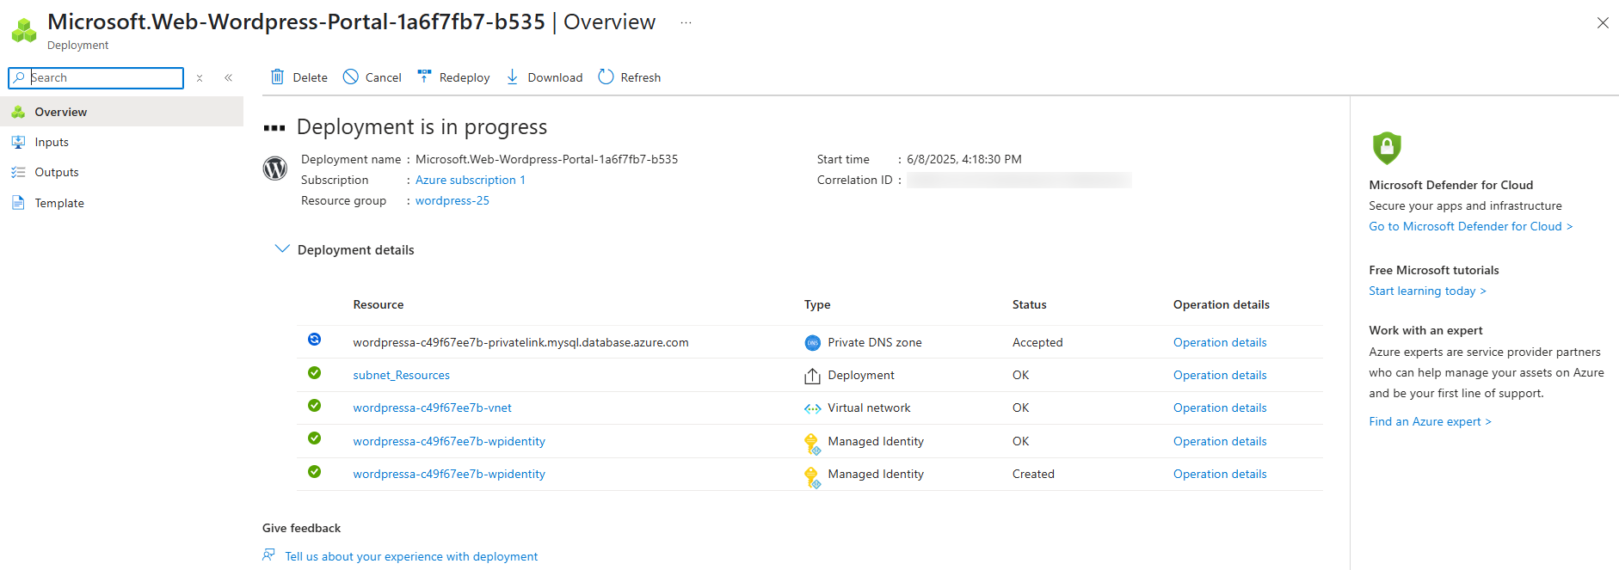This screenshot has width=1619, height=570.
Task: Open Operation details for Virtual network
Action: (1220, 408)
